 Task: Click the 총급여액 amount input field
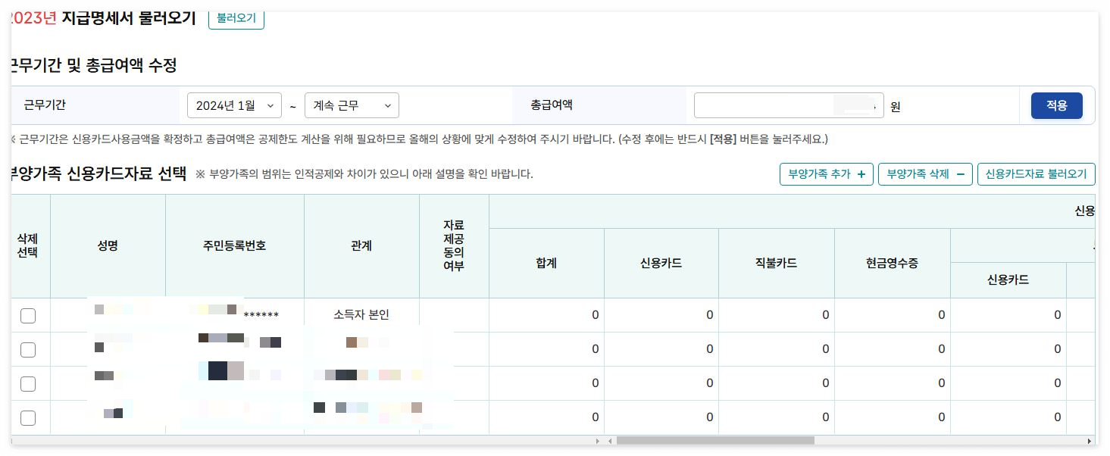(x=788, y=105)
